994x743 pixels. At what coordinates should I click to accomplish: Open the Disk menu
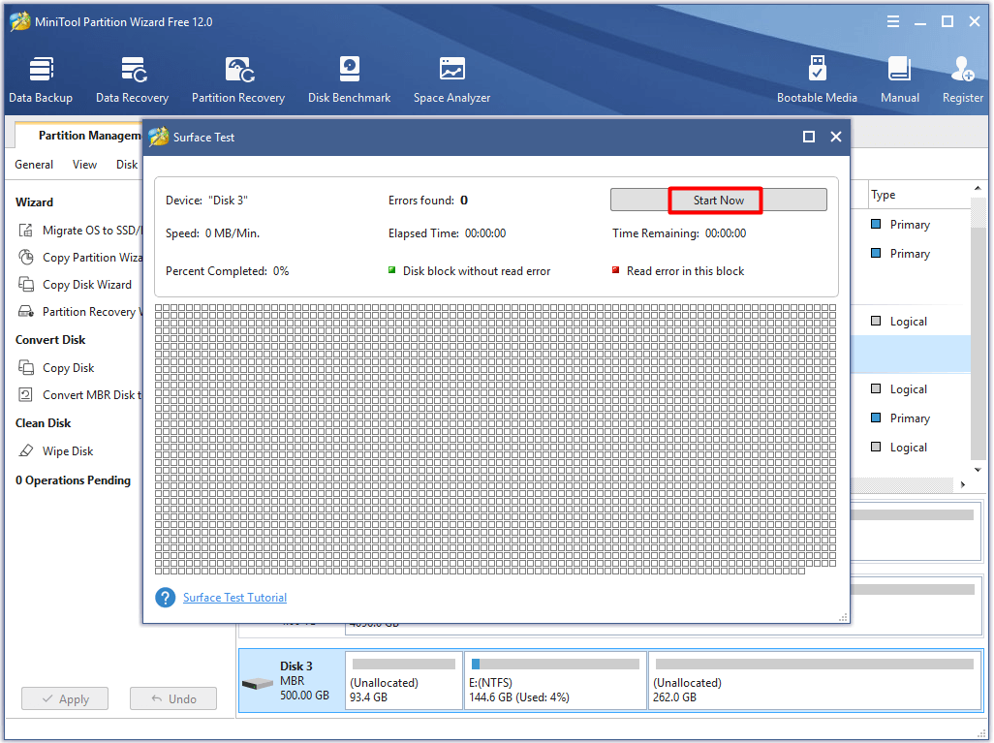(126, 164)
